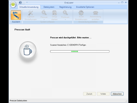Click the Scanne Verzeichnis path text
Image resolution: width=137 pixels, height=103 pixels.
68,45
